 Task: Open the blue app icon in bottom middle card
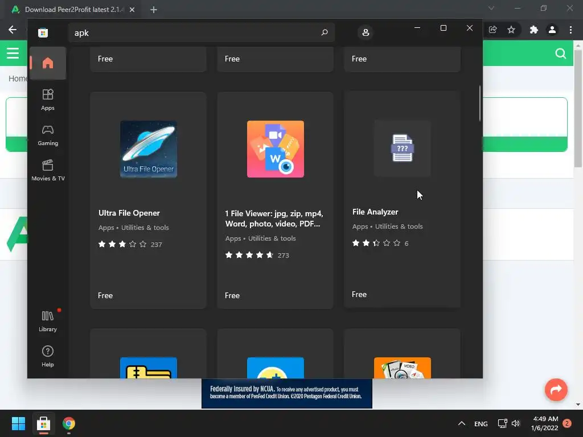point(276,368)
